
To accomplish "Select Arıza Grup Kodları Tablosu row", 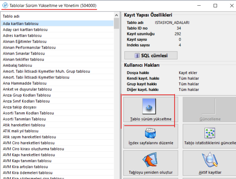I will [x=57, y=95].
